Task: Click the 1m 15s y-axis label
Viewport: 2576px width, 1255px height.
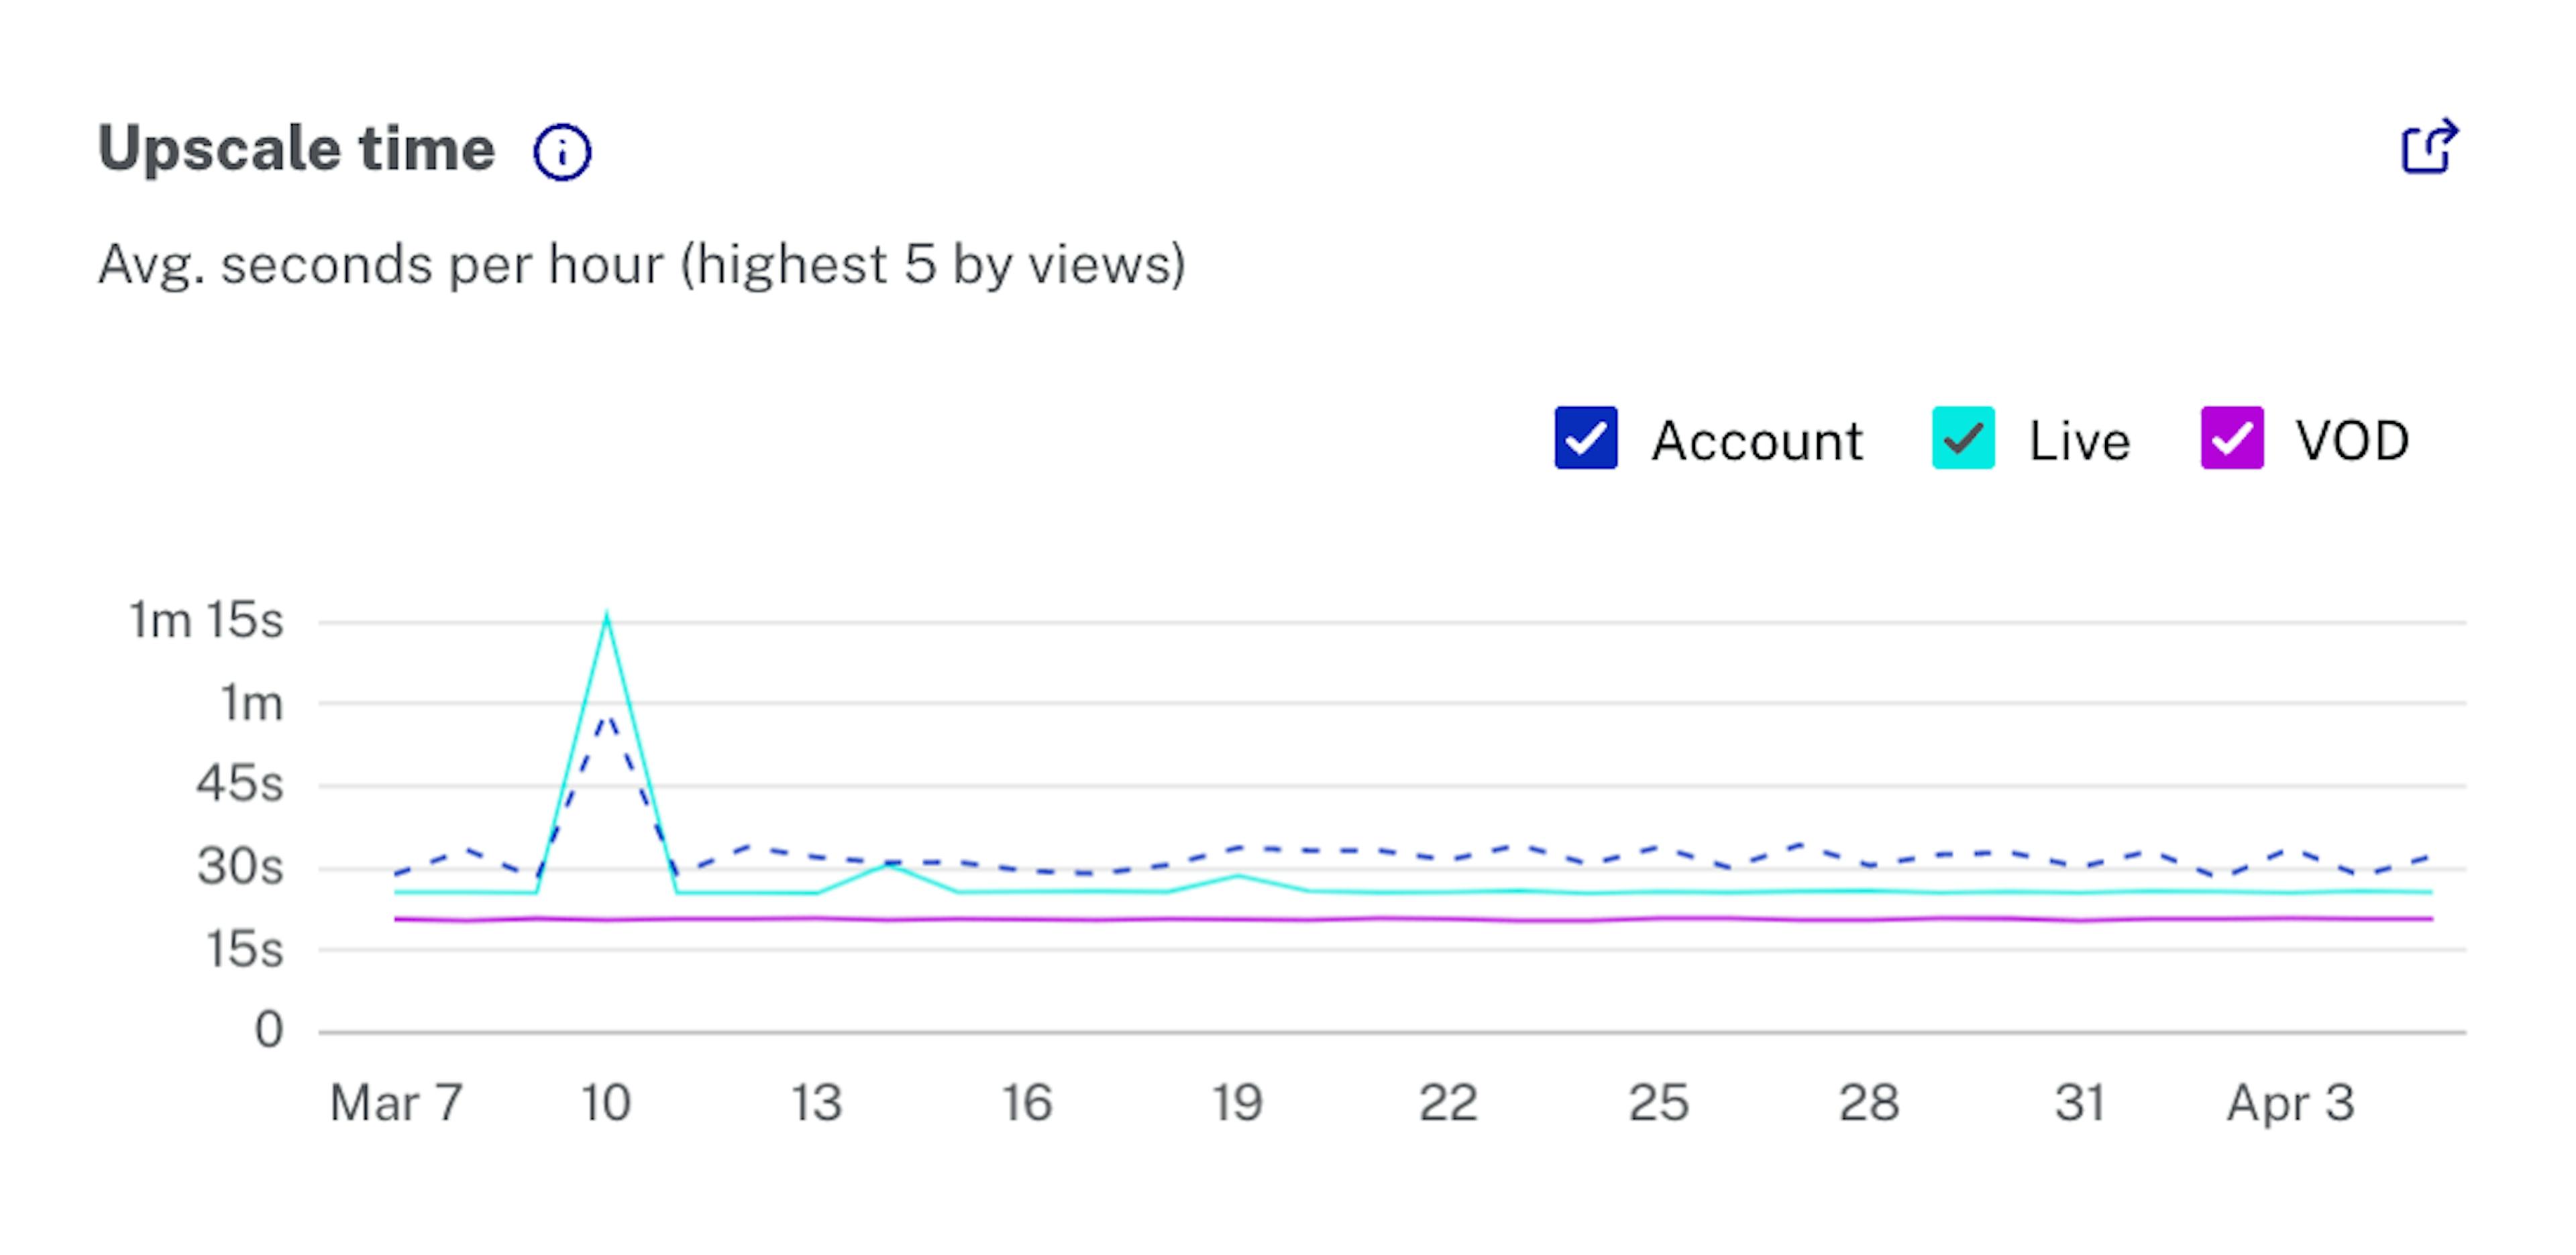Action: pos(206,620)
